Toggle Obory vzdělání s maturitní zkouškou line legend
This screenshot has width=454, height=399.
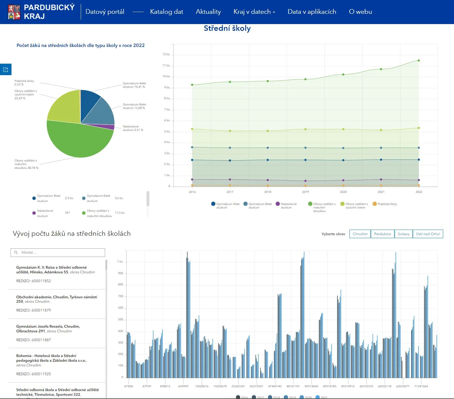(322, 207)
